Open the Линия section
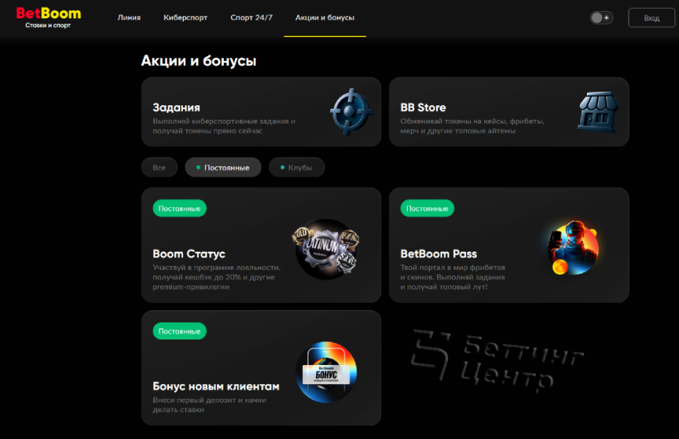 [129, 18]
